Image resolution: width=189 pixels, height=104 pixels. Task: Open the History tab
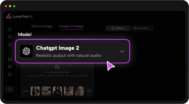(x=118, y=28)
